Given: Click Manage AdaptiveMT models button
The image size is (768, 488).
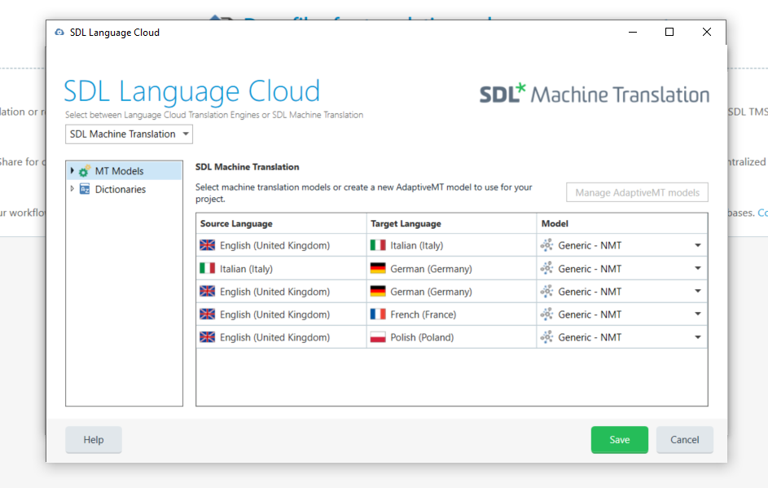Looking at the screenshot, I should tap(637, 192).
